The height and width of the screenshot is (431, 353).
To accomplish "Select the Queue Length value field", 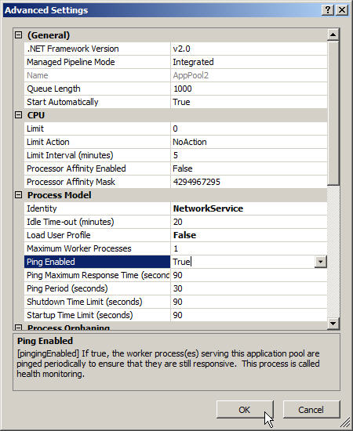I will pos(249,89).
